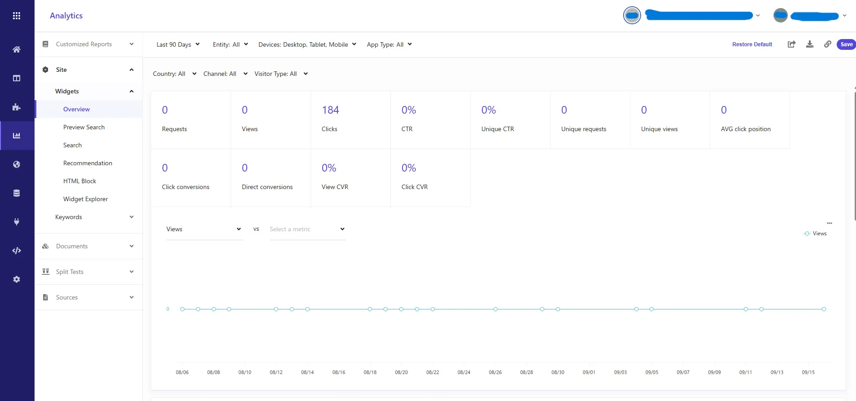The image size is (856, 401).
Task: Open the puzzle-piece plugins icon
Action: click(17, 107)
